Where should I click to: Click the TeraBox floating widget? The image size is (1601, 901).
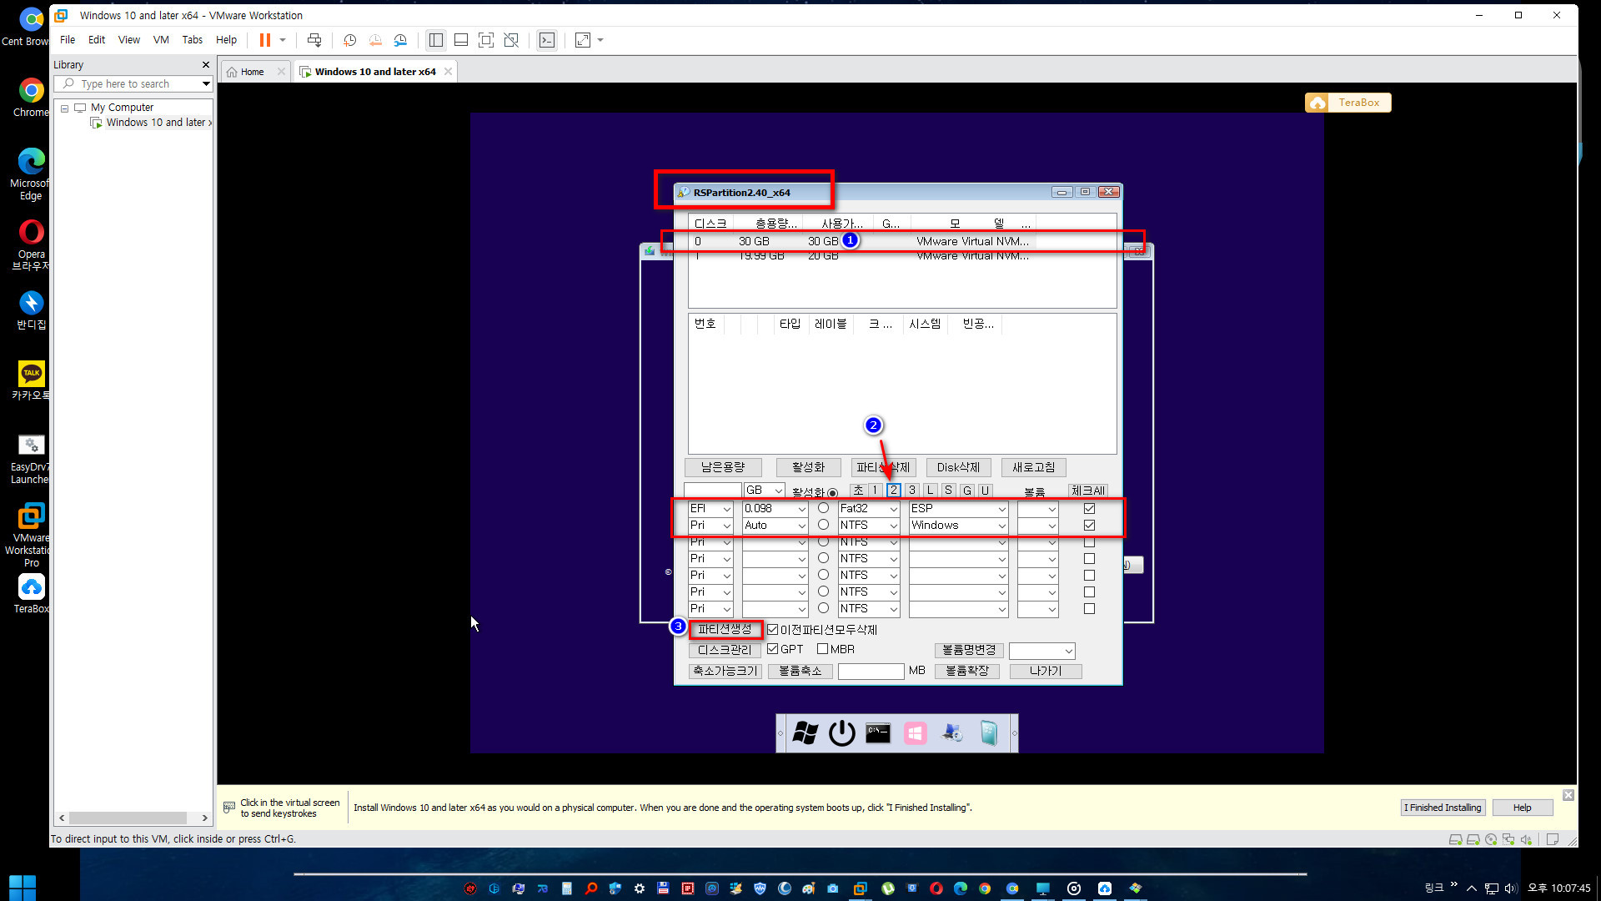coord(1348,103)
